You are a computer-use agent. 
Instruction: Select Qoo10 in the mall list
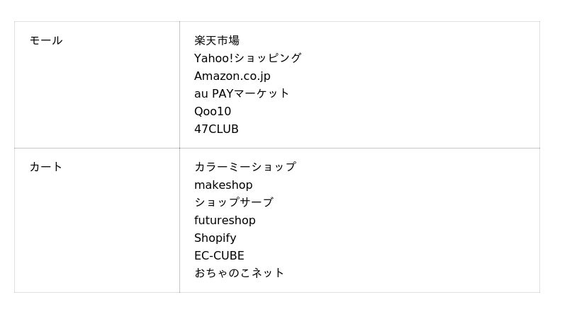click(x=213, y=112)
